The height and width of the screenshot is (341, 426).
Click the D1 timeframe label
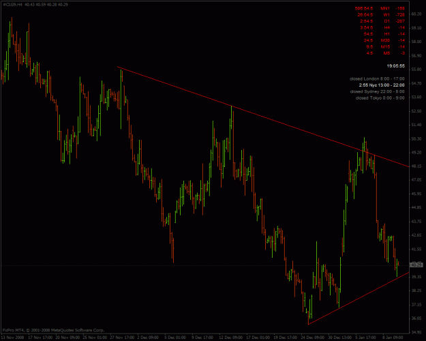[386, 21]
